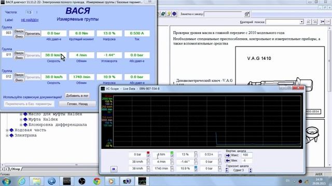
Task: Click the Мин value field showing -1
Action: click(x=247, y=161)
